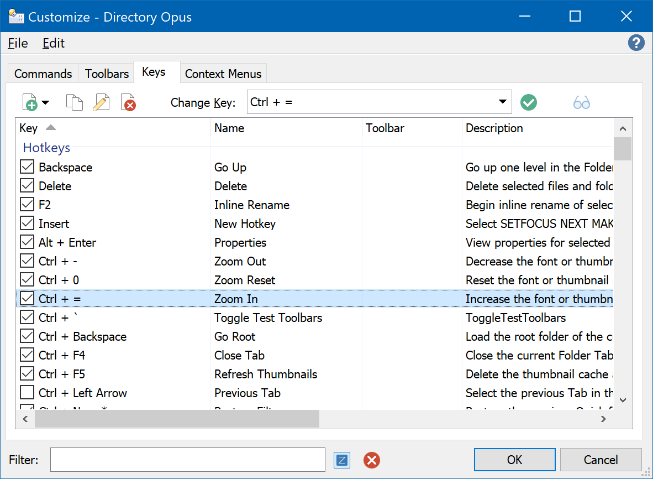This screenshot has height=479, width=653.
Task: Select the "New Hotkey" name cell
Action: tap(245, 223)
